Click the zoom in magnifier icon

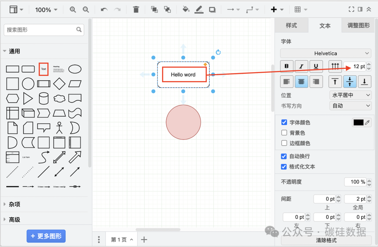tap(73, 10)
